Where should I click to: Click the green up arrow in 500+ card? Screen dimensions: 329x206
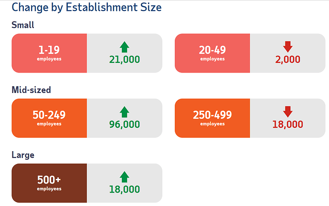125,177
